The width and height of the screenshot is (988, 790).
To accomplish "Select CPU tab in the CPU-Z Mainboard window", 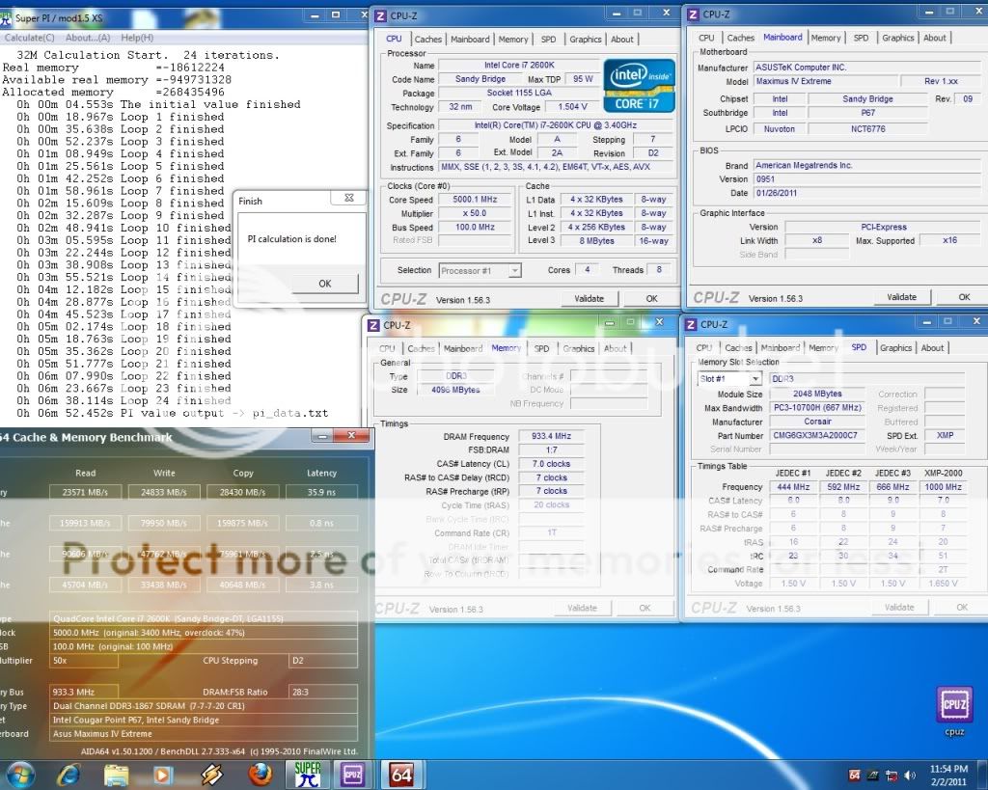I will point(706,38).
